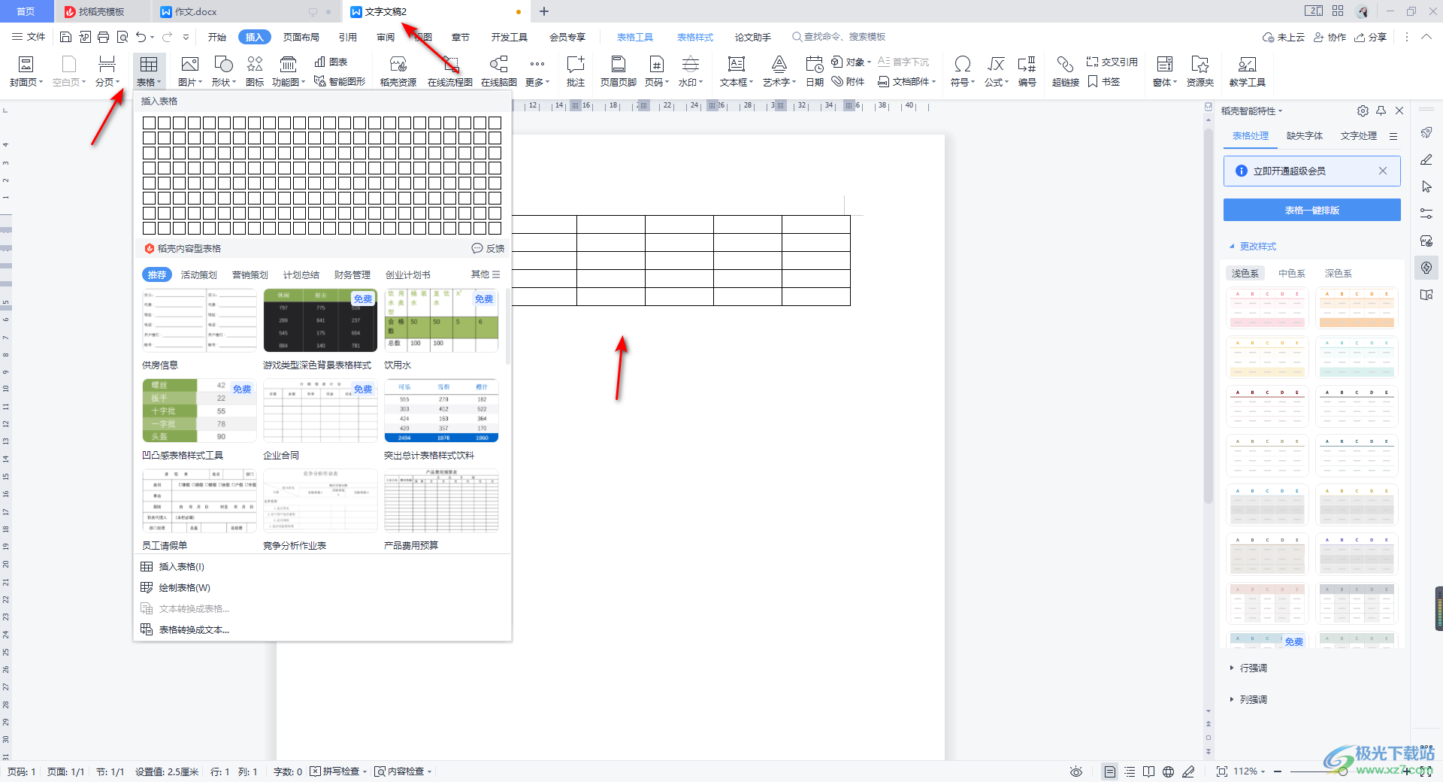Insert a chart with 图表
1443x782 pixels.
pos(331,62)
